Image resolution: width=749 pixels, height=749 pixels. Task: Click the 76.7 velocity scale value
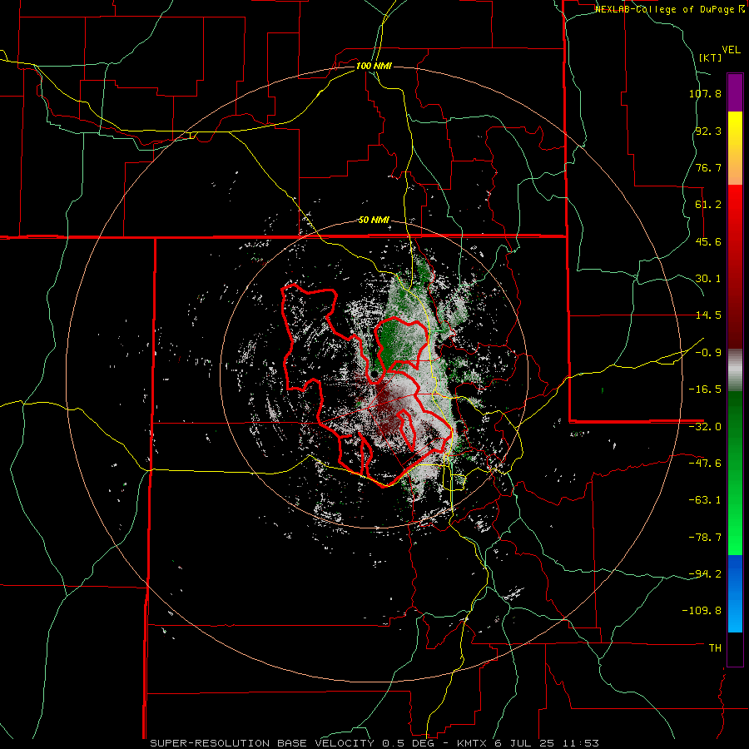708,167
